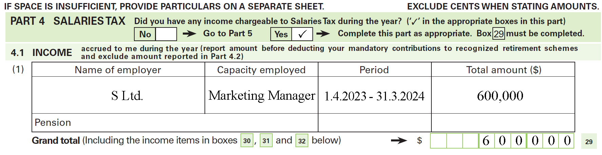Select the employer name field S Ltd.
The height and width of the screenshot is (155, 602).
[118, 95]
